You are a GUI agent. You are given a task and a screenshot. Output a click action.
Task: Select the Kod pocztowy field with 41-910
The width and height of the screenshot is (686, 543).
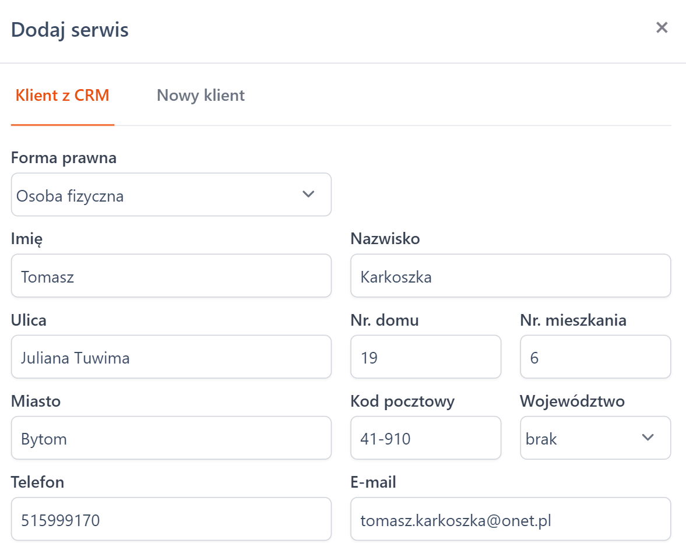click(425, 438)
